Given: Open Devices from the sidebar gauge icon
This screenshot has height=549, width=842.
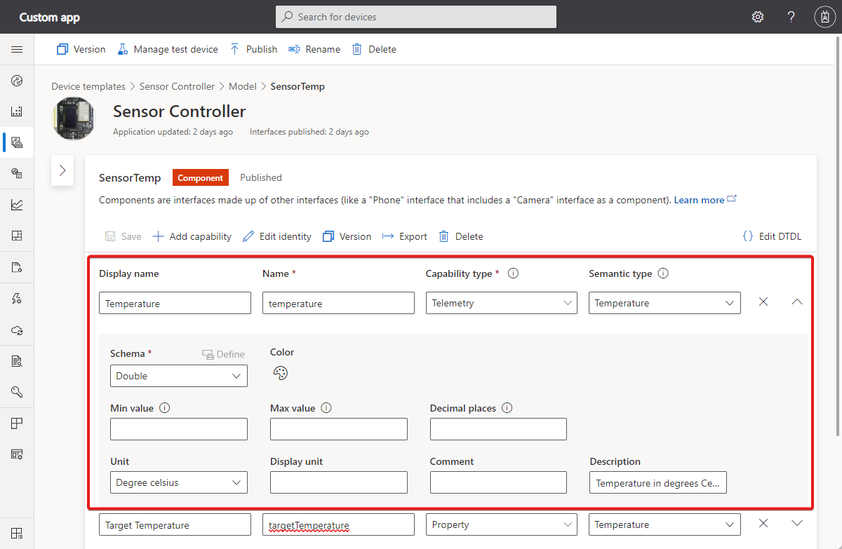Looking at the screenshot, I should click(x=17, y=81).
